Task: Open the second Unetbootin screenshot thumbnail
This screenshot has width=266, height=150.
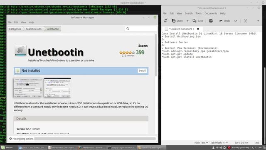Action: click(57, 87)
